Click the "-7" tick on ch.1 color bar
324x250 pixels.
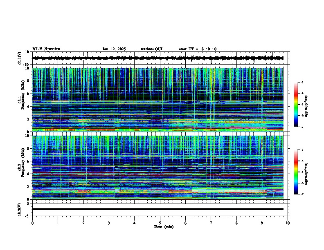(x=301, y=127)
